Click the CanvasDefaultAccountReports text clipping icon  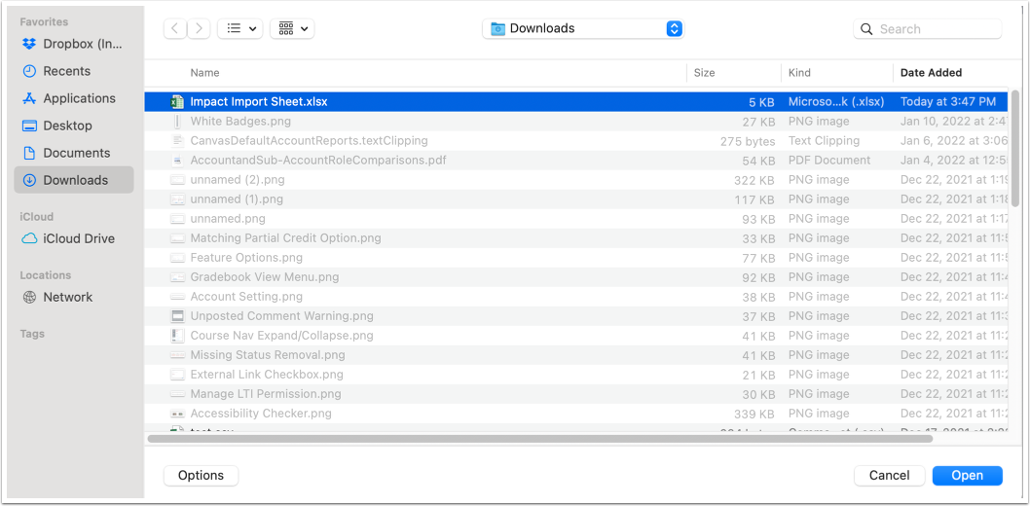(x=177, y=141)
